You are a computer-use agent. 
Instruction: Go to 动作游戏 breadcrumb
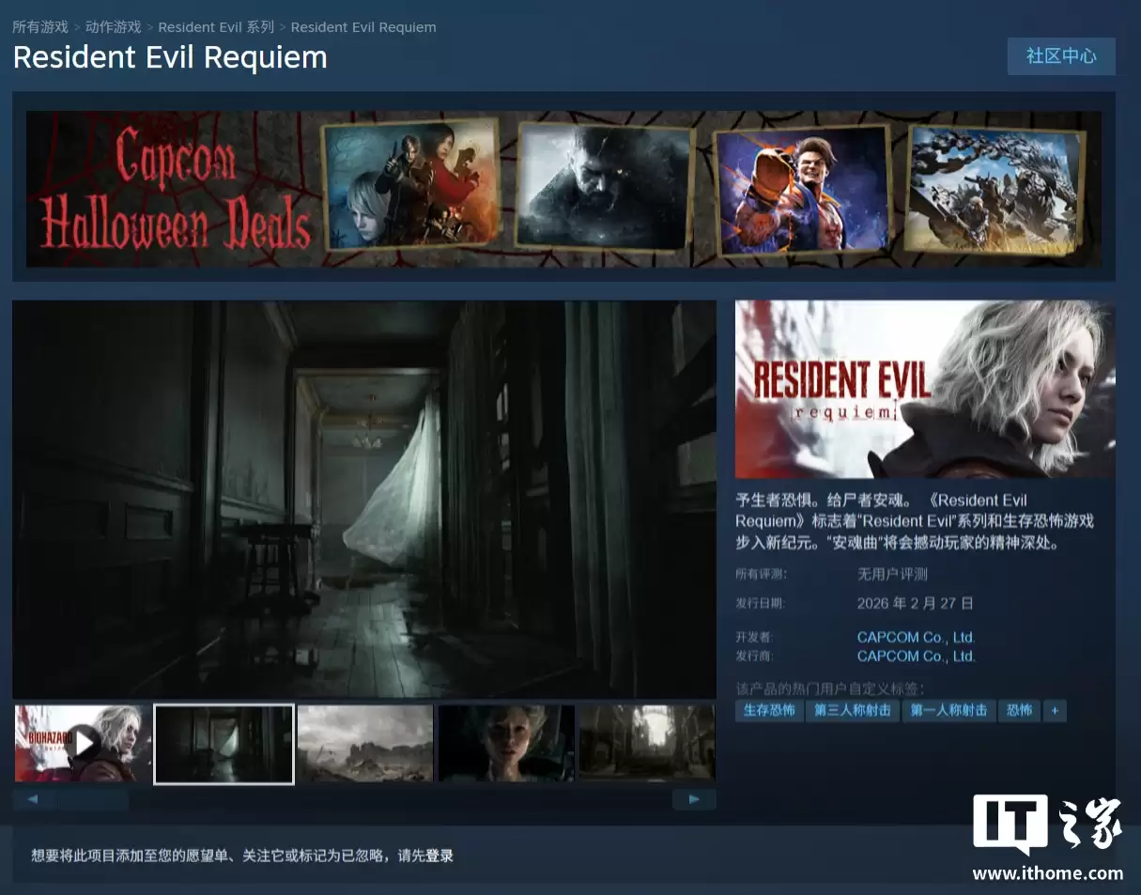(x=113, y=27)
